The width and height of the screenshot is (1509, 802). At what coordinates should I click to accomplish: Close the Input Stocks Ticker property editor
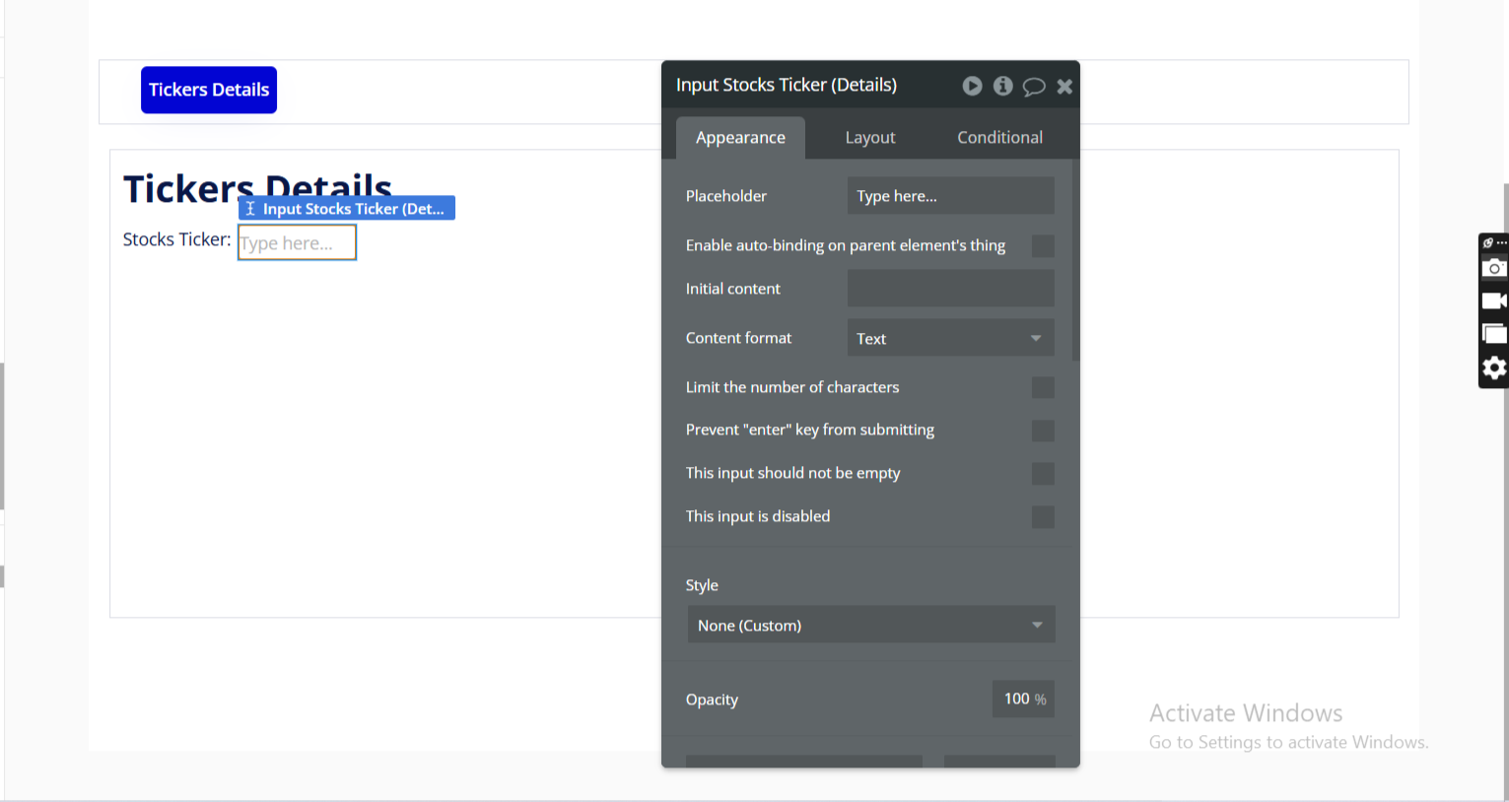(1064, 87)
